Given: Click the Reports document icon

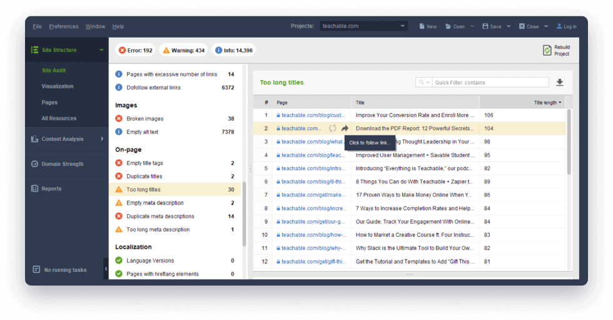Looking at the screenshot, I should 35,188.
